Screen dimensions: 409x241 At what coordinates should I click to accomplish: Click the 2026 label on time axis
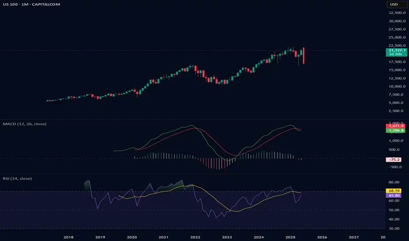322,237
